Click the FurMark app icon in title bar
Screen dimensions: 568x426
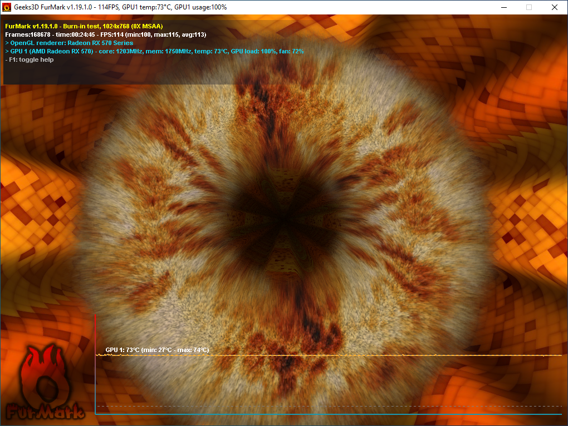click(7, 7)
